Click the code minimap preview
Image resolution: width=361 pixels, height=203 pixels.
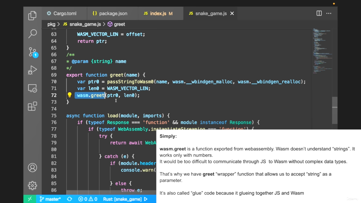[322, 51]
